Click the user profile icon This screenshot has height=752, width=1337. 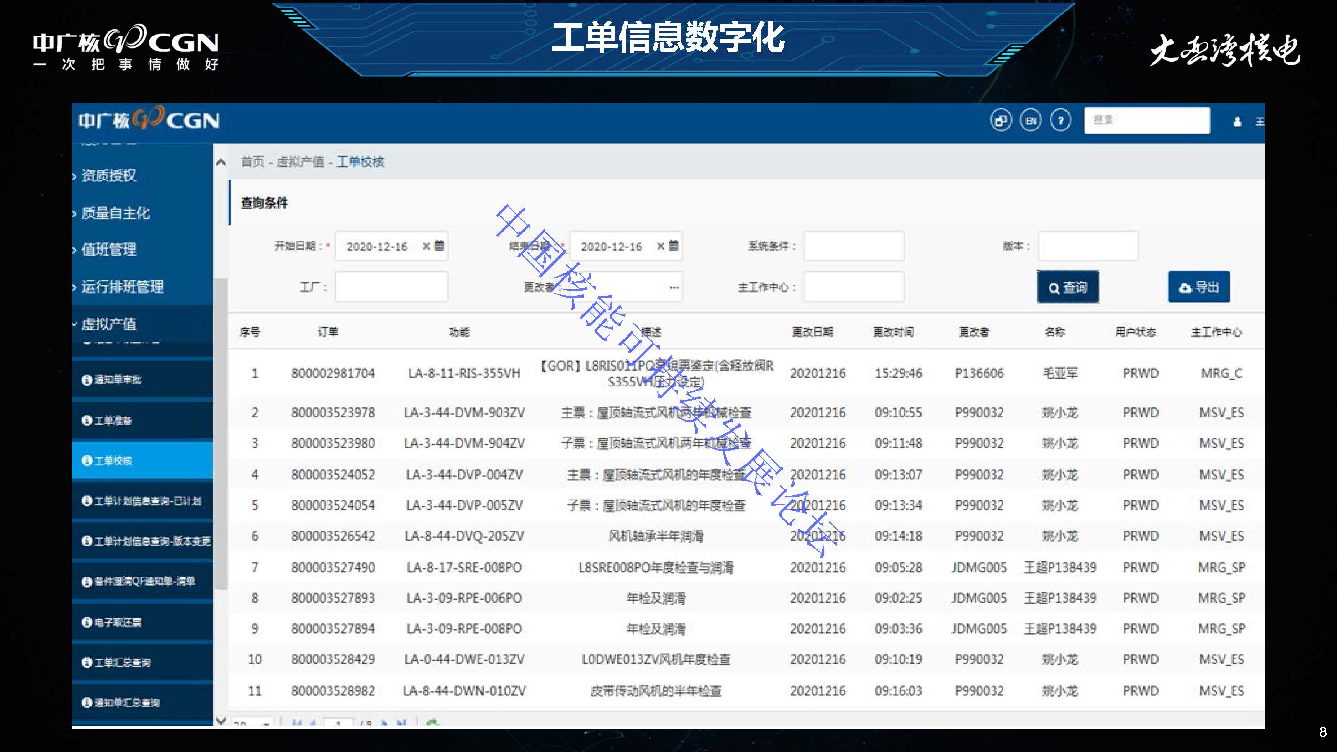tap(1237, 122)
